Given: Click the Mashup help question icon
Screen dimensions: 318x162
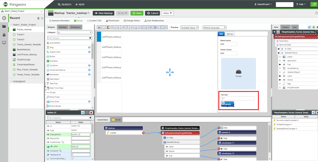Looking at the screenshot, I should 88,13.
